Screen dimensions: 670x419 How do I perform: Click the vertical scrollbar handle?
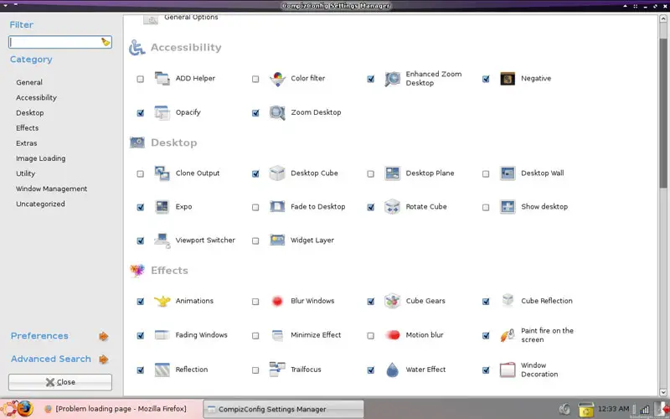coord(663,113)
